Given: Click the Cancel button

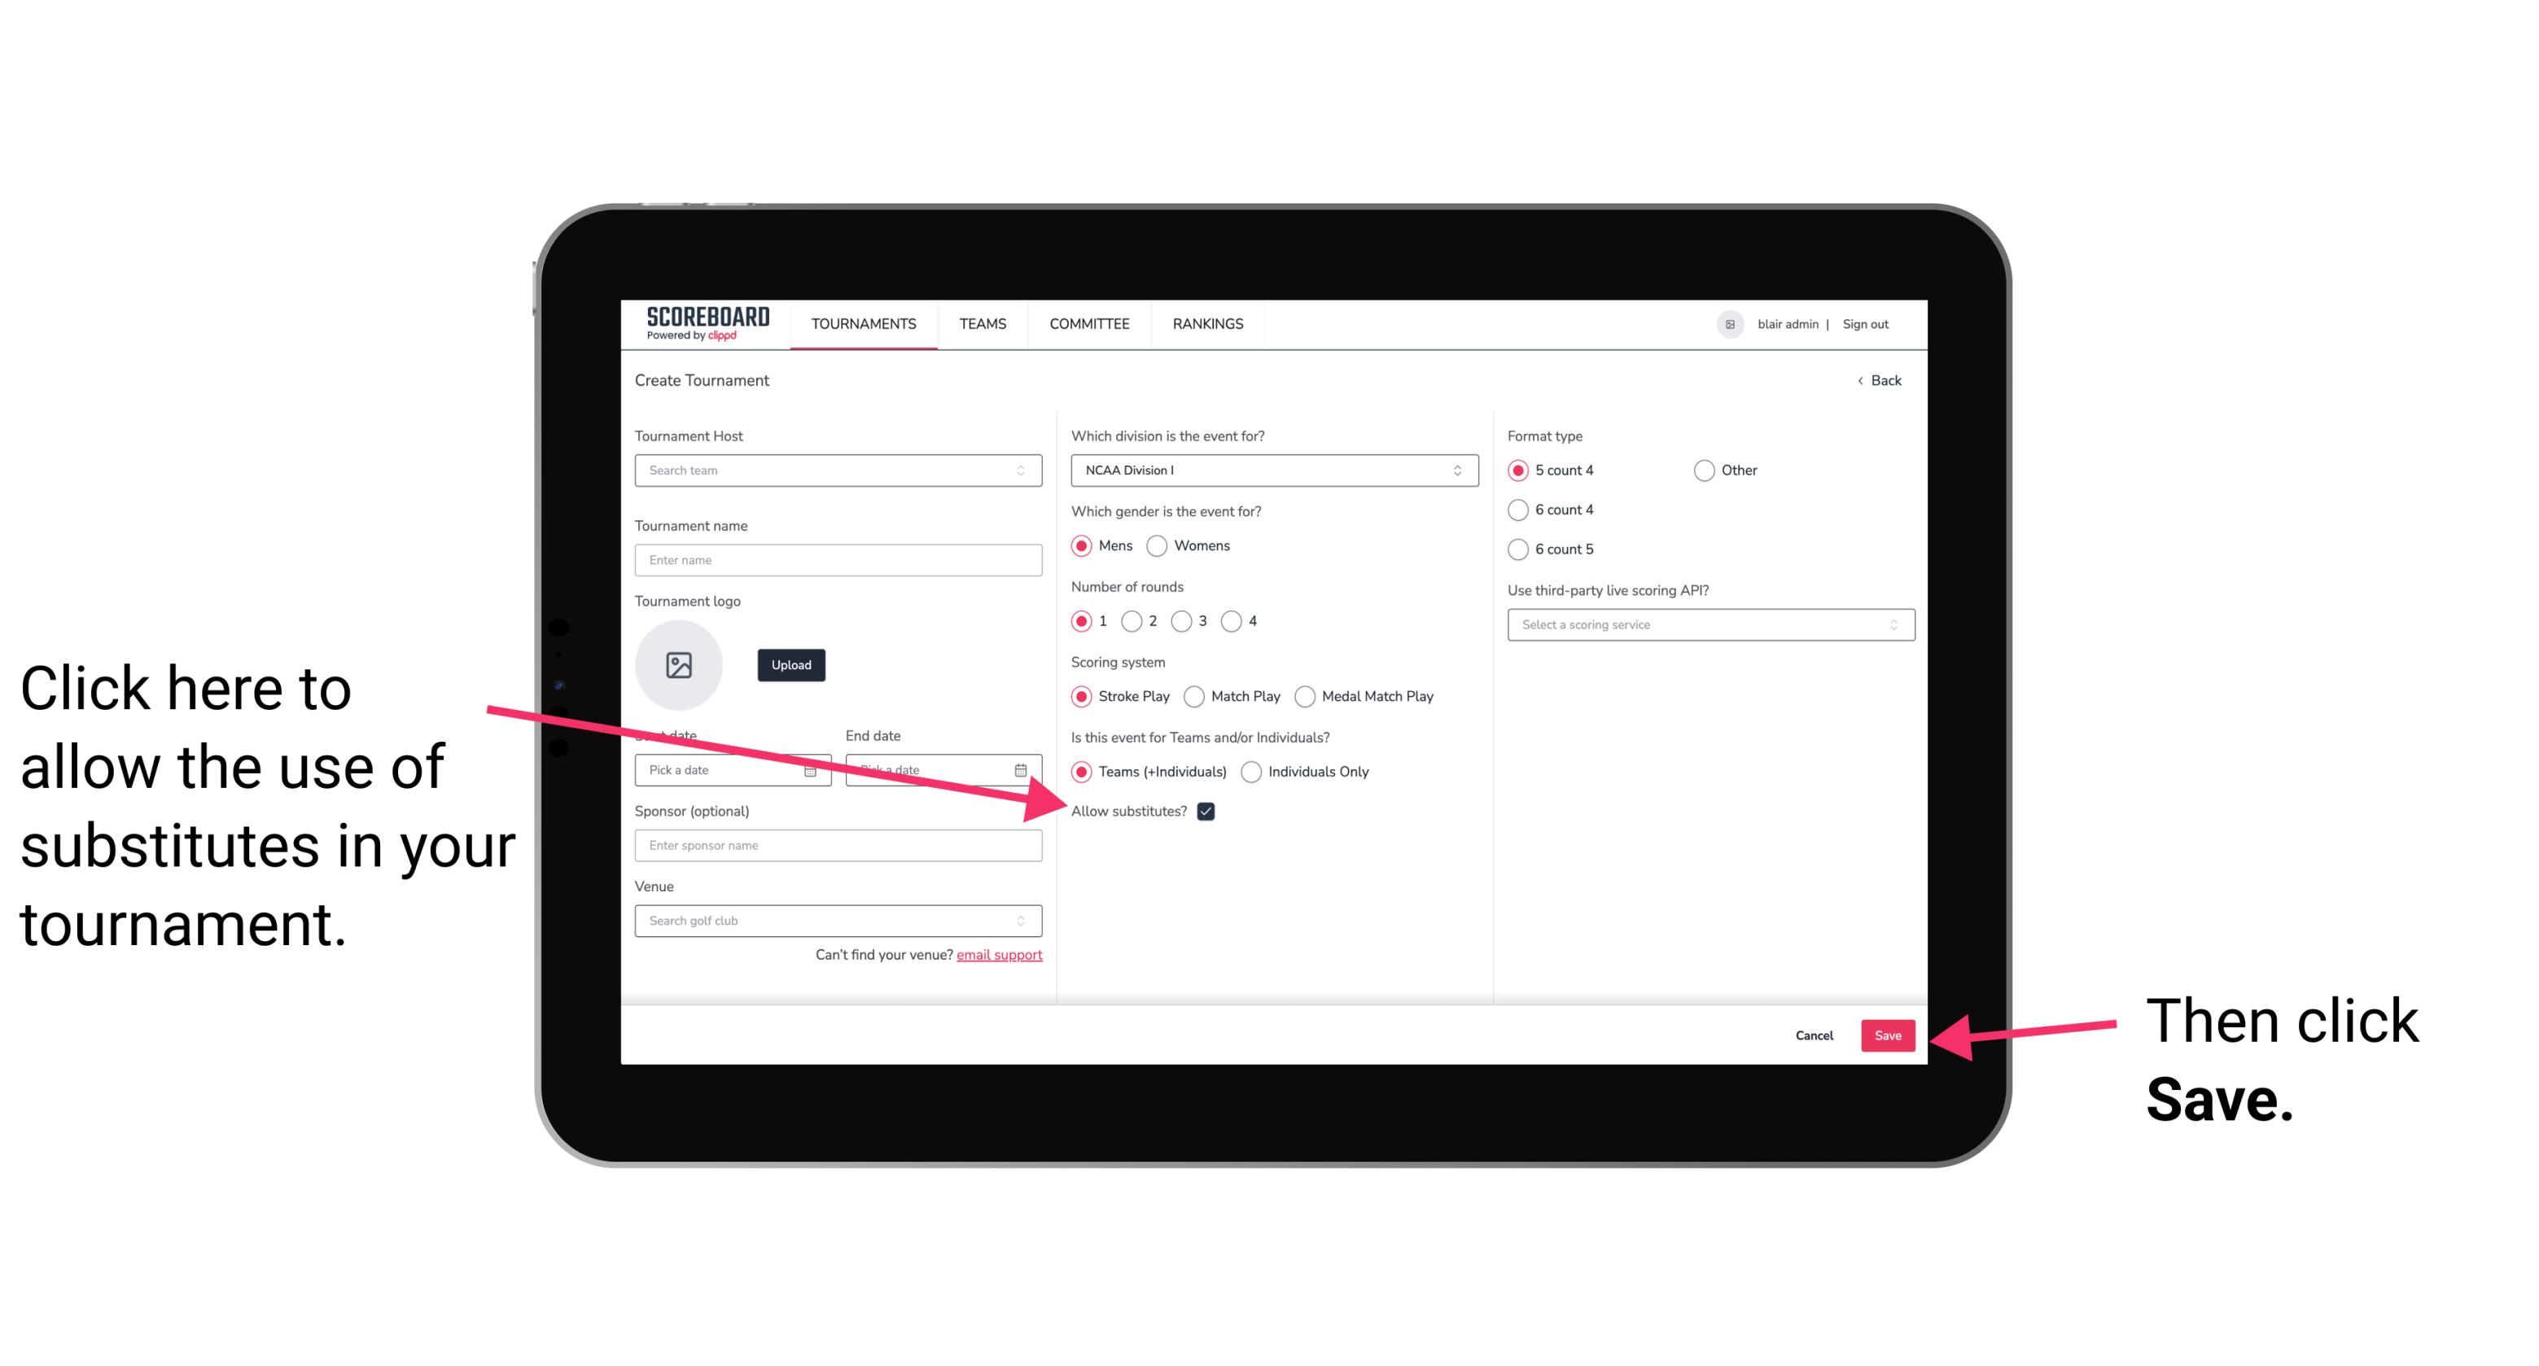Looking at the screenshot, I should point(1816,1035).
